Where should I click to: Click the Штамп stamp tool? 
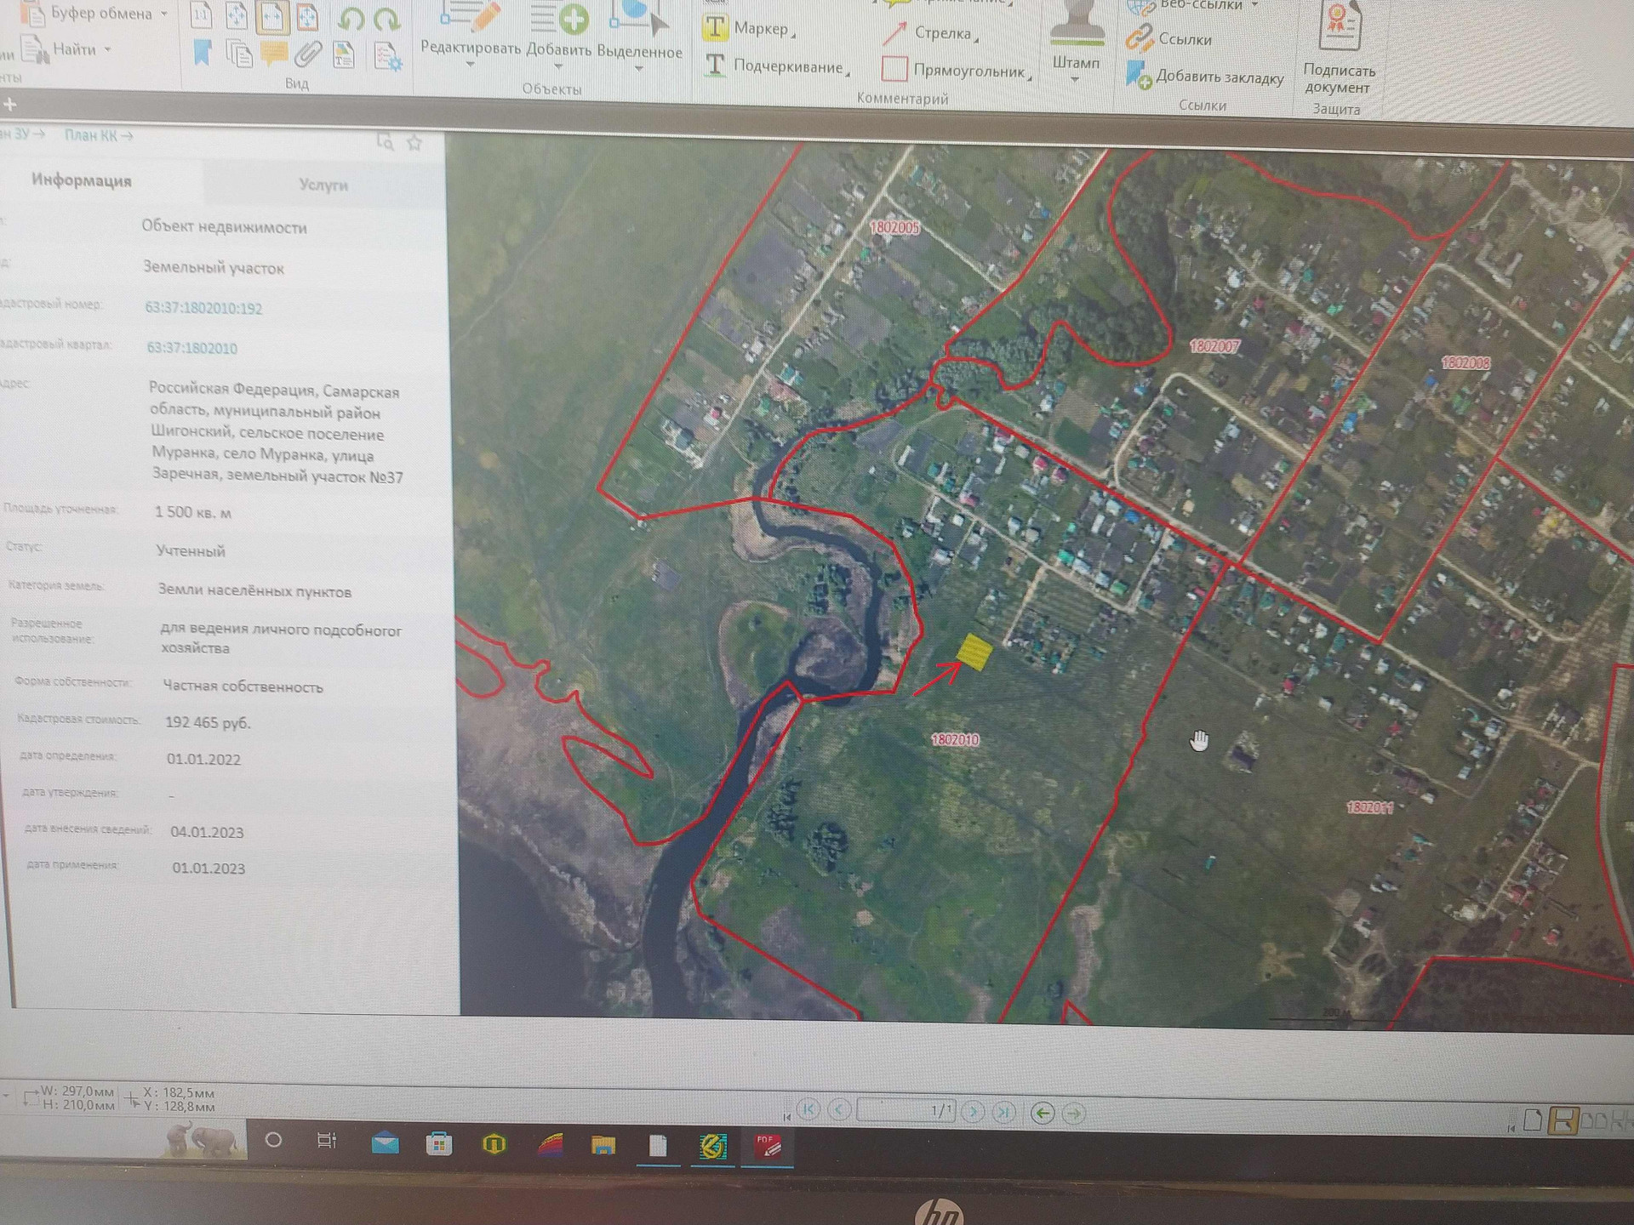pyautogui.click(x=1076, y=36)
